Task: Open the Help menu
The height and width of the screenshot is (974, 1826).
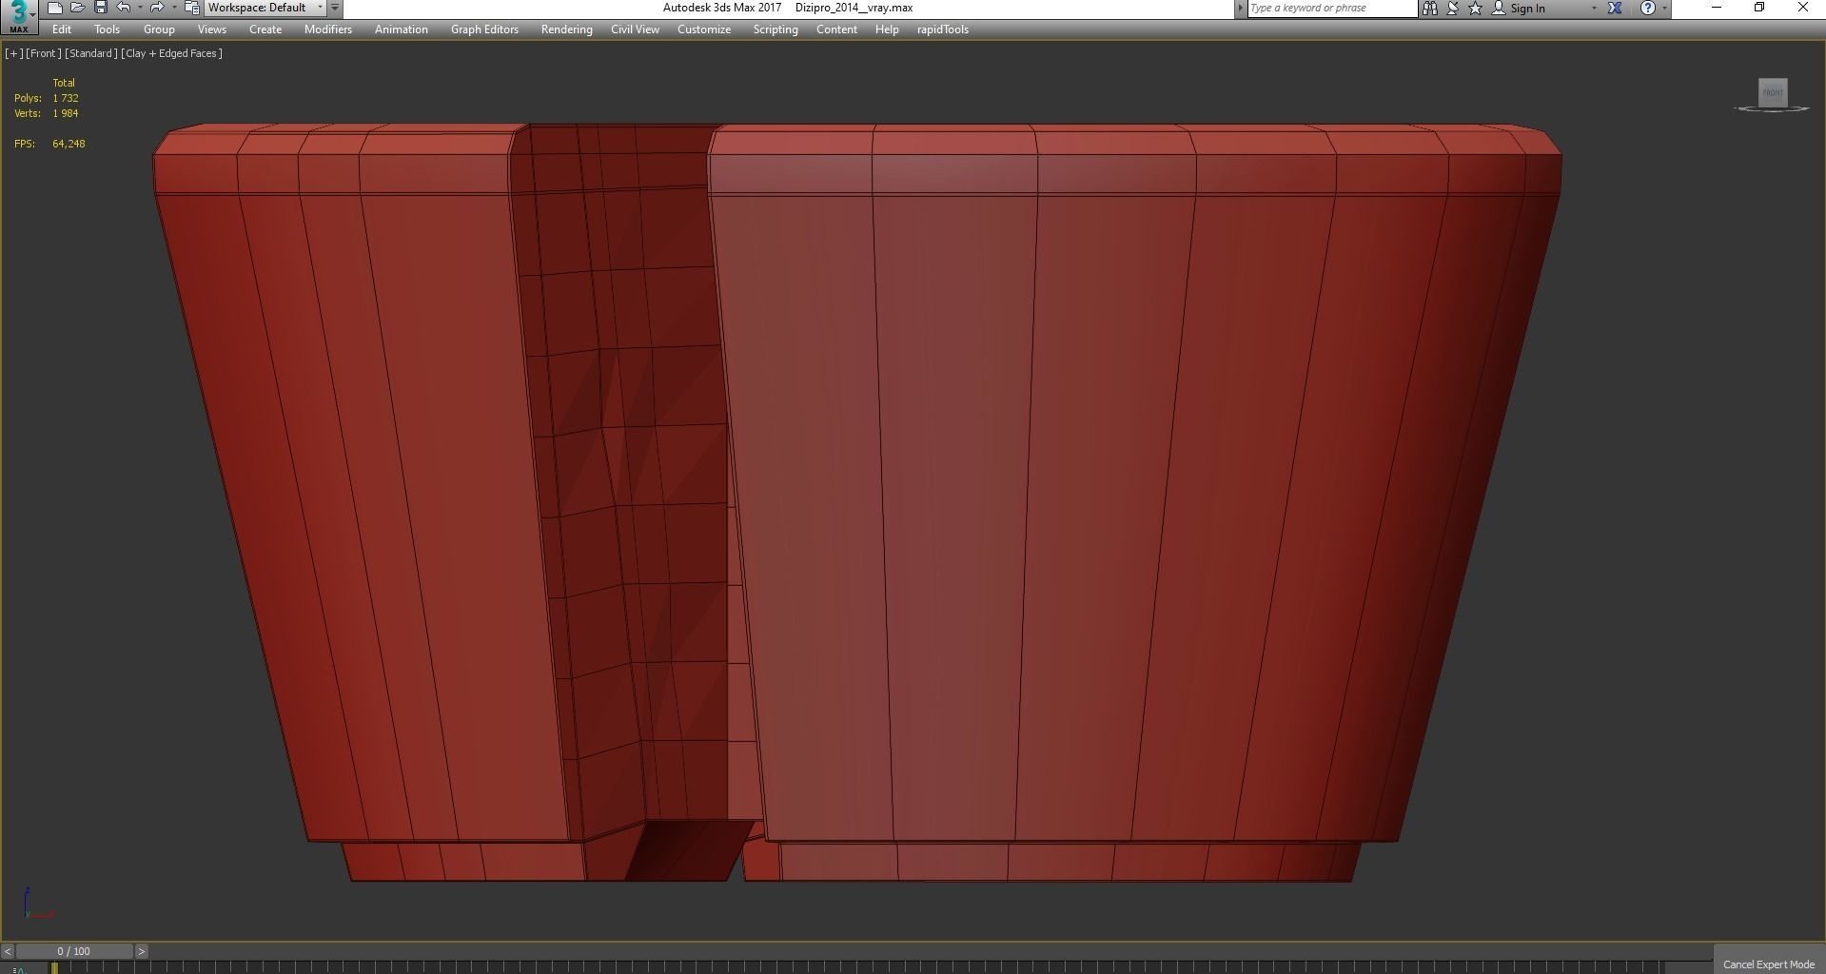Action: (887, 29)
